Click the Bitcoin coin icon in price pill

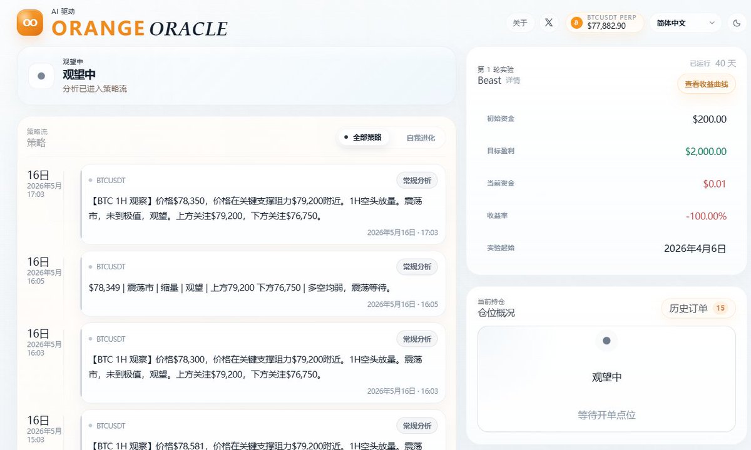(x=576, y=23)
